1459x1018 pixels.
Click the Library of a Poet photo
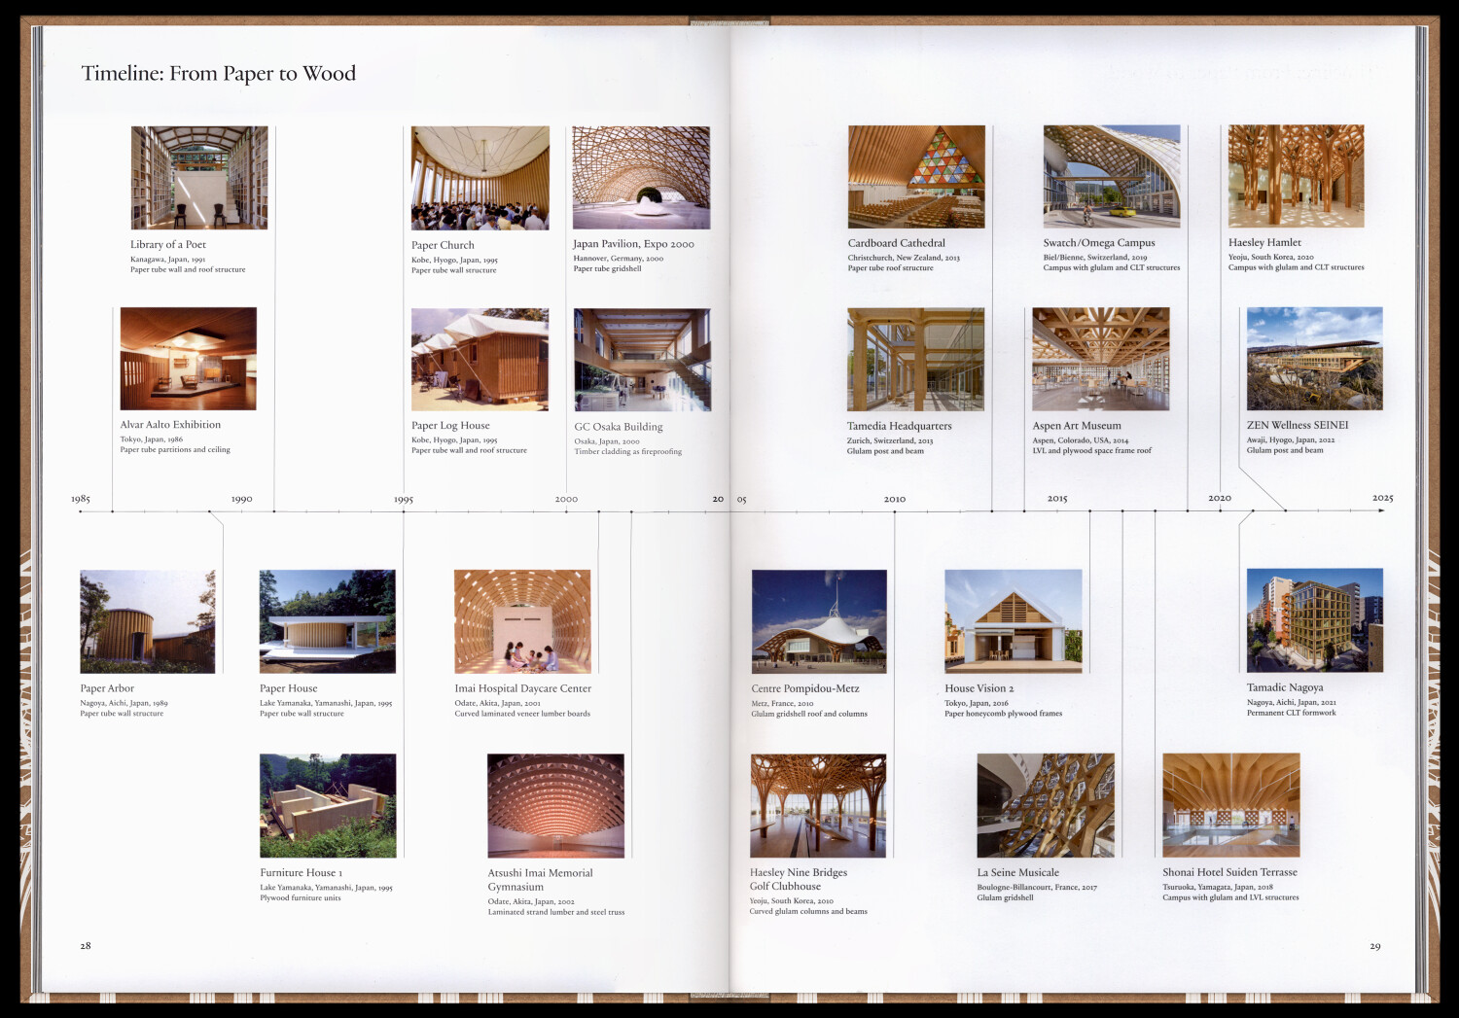point(199,178)
